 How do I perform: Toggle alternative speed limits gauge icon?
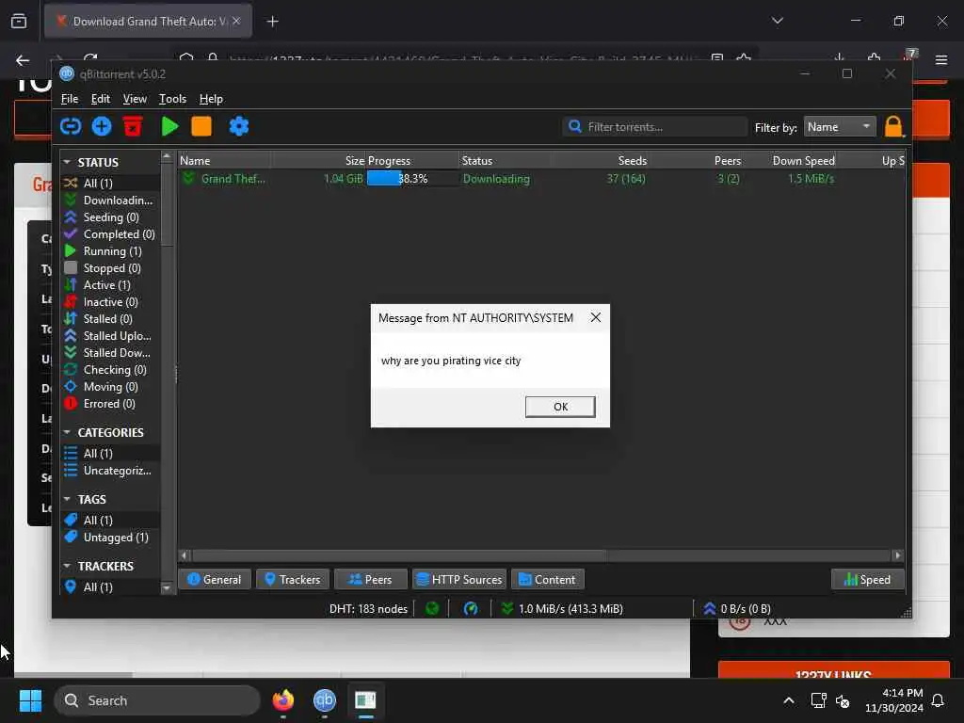pos(471,609)
